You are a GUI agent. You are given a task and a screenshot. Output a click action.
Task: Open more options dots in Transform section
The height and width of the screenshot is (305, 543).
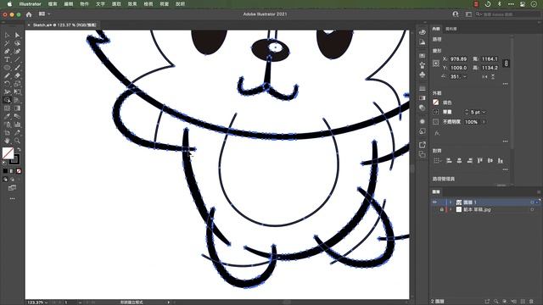(x=506, y=84)
